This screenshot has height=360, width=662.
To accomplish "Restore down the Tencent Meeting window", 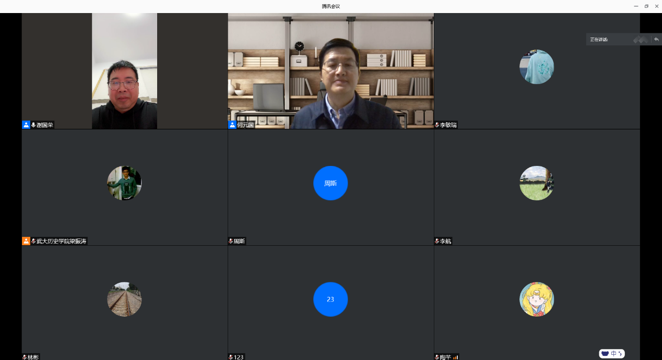I will tap(646, 6).
